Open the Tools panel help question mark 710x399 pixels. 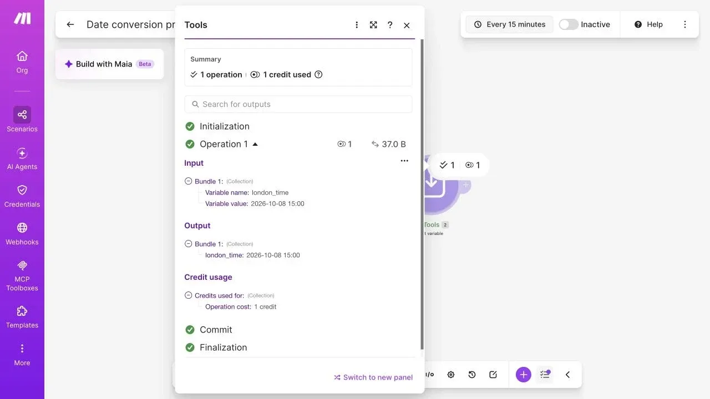390,25
